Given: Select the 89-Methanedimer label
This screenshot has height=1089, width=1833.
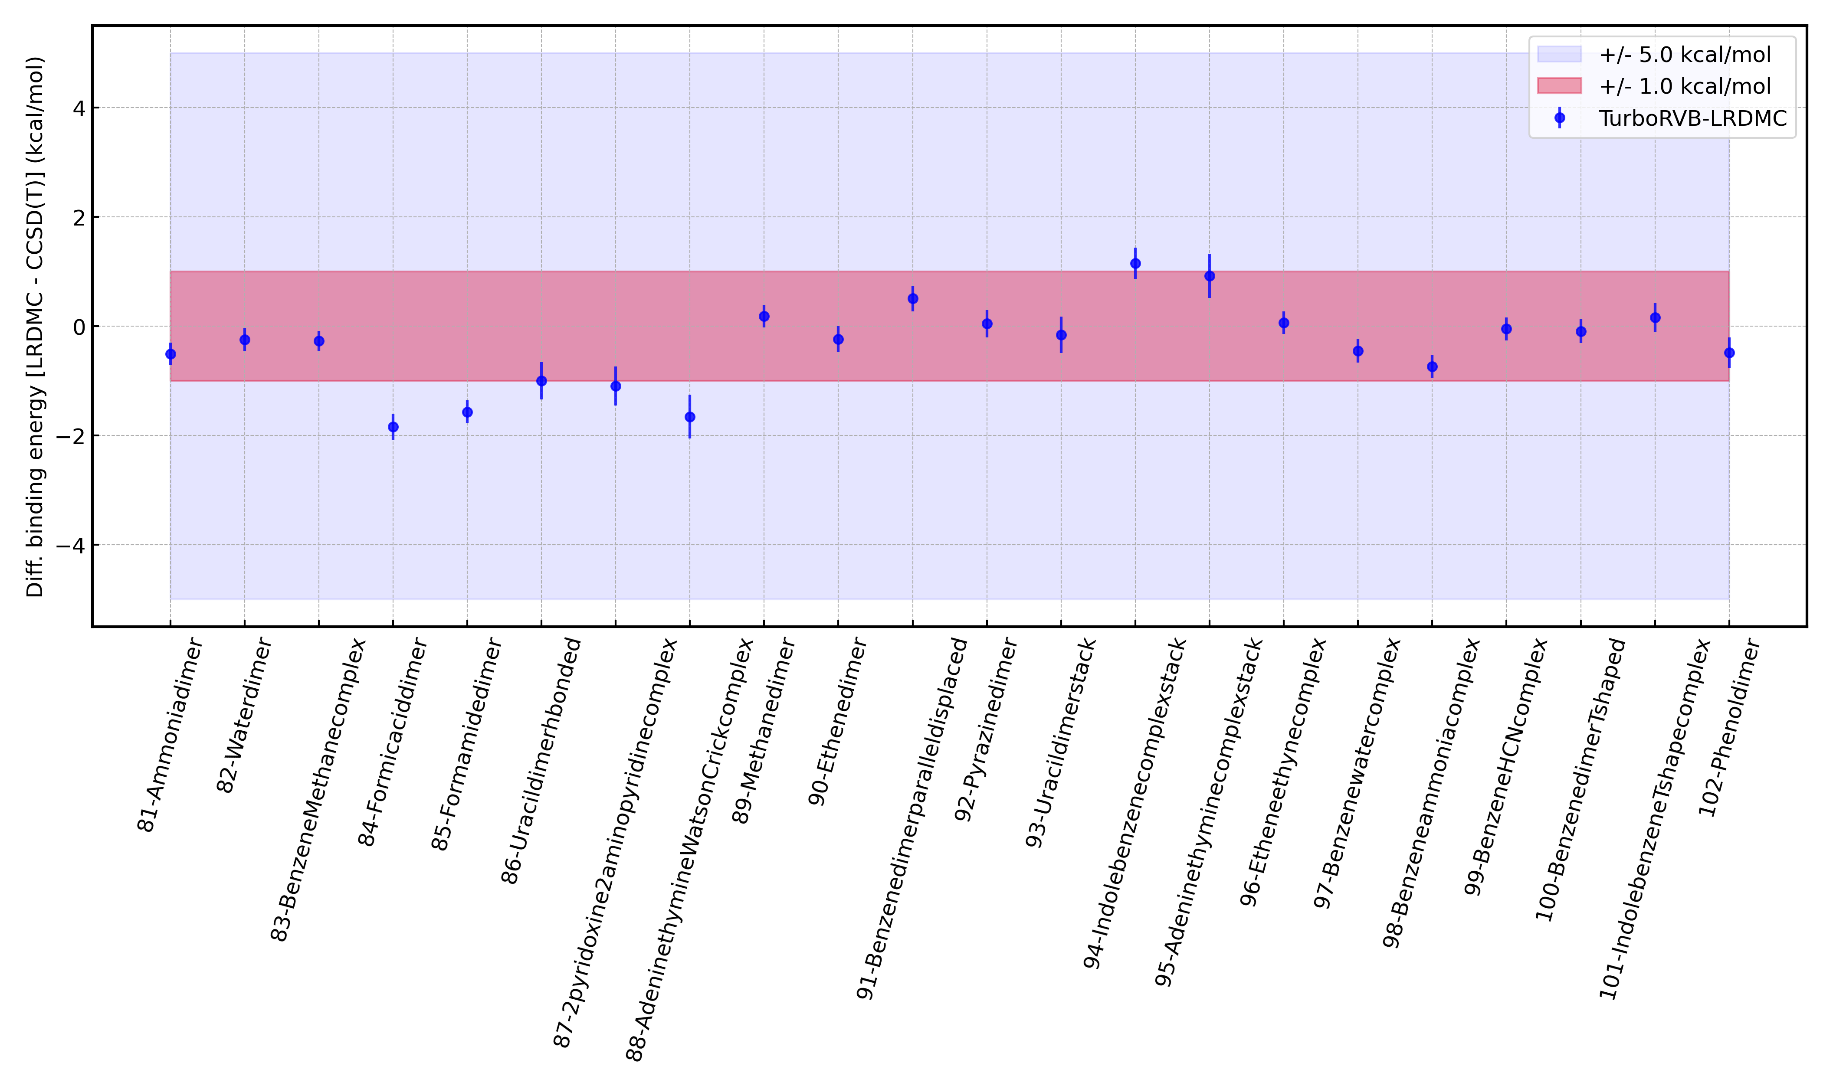Looking at the screenshot, I should point(764,732).
